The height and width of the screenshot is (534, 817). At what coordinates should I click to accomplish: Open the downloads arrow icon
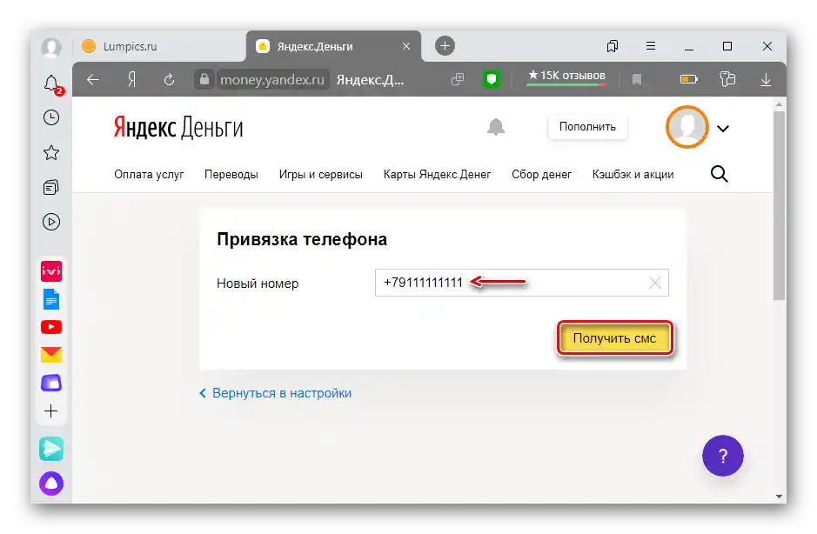tap(766, 80)
